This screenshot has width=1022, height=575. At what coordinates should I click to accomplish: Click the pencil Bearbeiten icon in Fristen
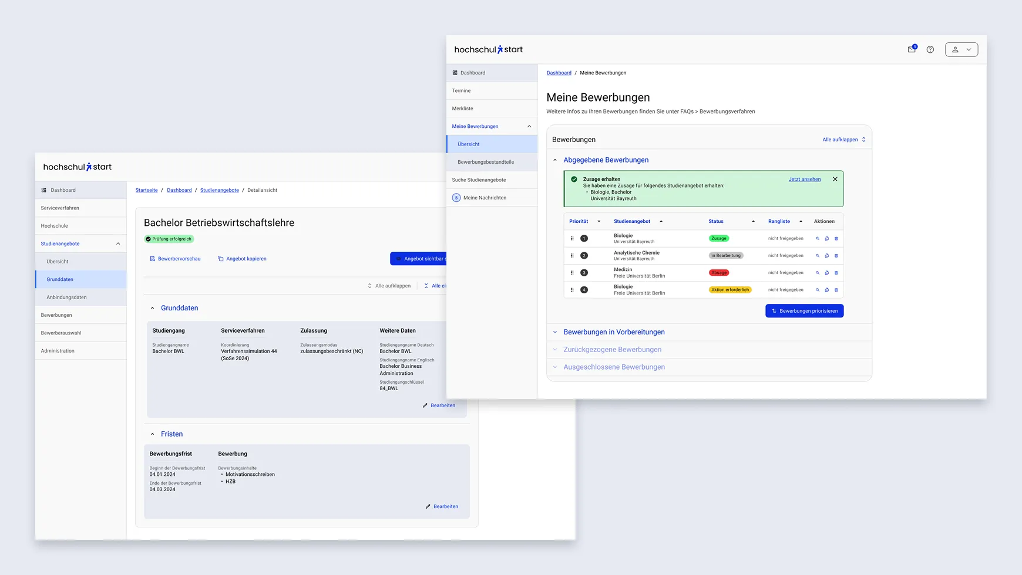point(428,506)
